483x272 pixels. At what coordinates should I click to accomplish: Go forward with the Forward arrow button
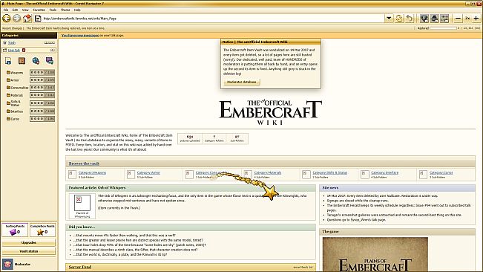coord(16,19)
